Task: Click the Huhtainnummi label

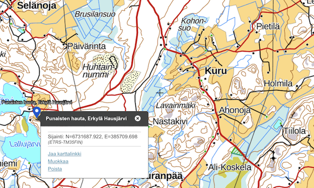Action: click(98, 71)
